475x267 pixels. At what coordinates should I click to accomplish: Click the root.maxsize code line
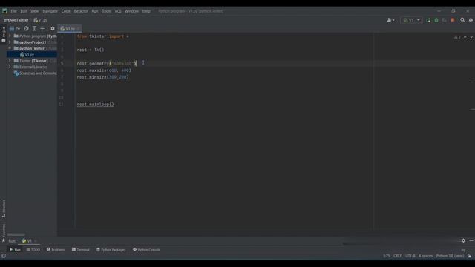(x=104, y=70)
